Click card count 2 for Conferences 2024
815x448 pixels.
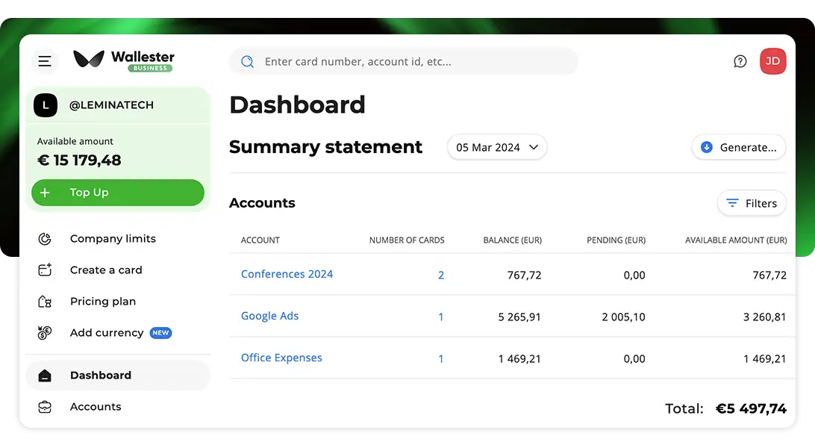441,275
